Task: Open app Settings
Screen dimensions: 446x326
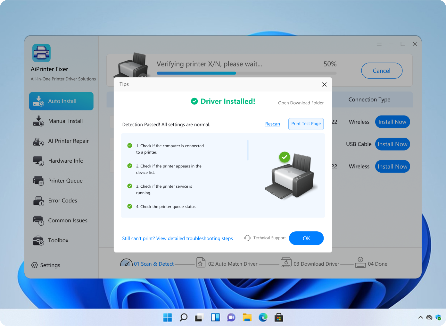Action: pos(50,265)
